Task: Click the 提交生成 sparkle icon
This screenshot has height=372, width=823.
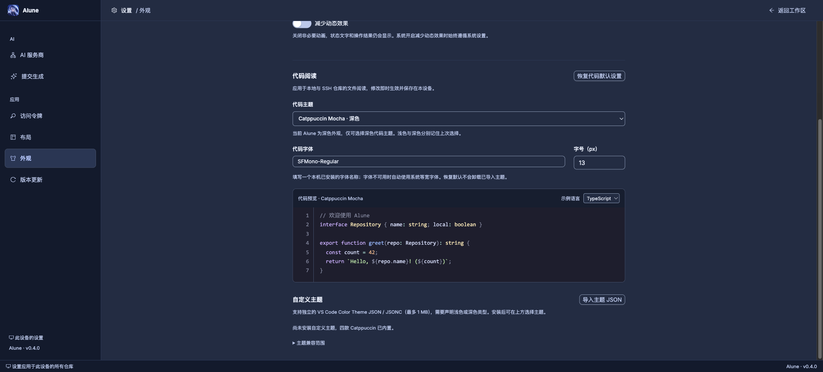Action: click(14, 76)
